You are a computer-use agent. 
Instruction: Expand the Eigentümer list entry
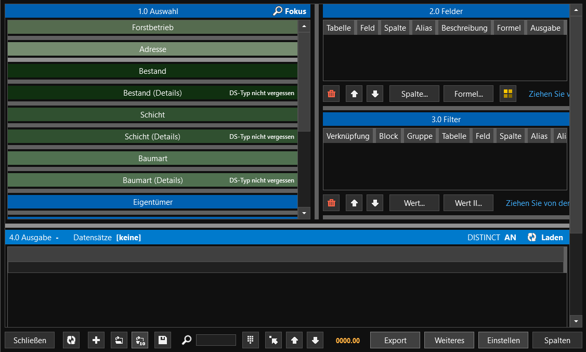(x=152, y=202)
